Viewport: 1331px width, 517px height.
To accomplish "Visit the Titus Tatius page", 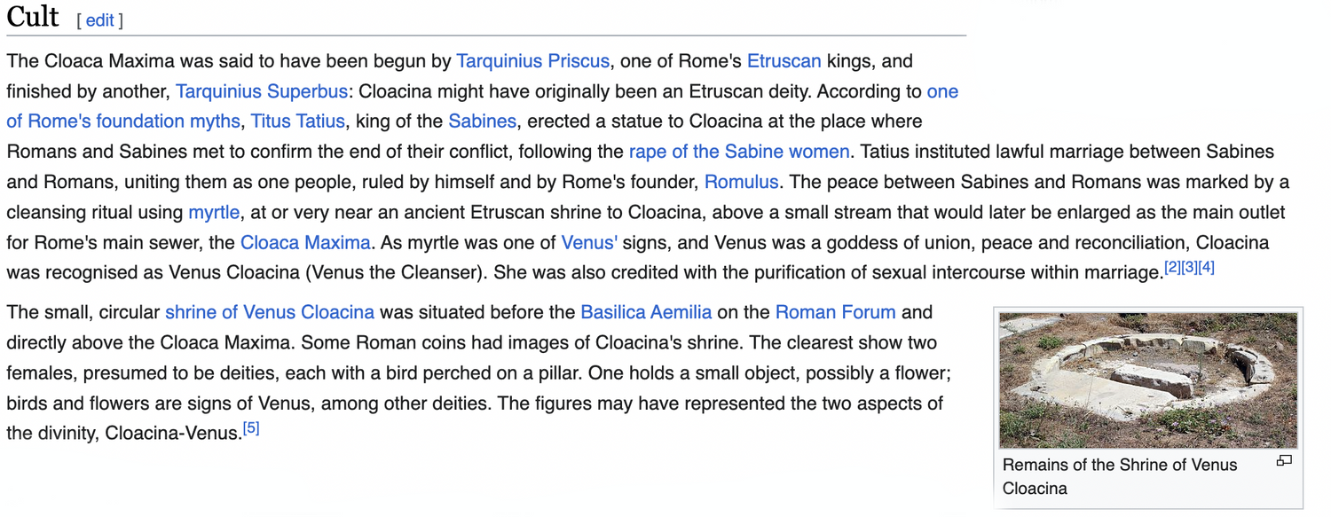I will click(298, 121).
